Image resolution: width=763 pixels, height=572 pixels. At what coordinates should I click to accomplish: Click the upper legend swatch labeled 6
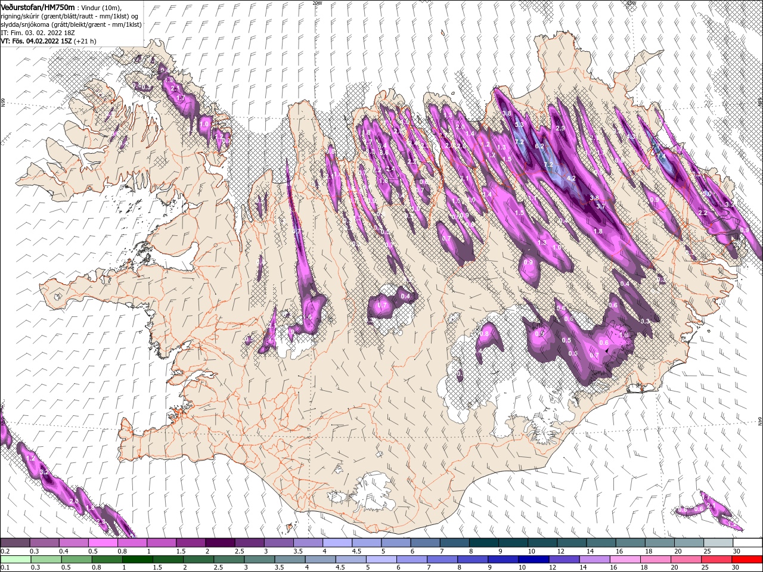[x=425, y=542]
